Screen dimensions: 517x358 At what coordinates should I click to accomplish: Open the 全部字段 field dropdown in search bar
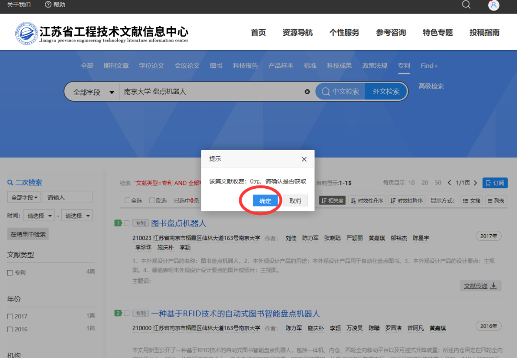pyautogui.click(x=91, y=91)
